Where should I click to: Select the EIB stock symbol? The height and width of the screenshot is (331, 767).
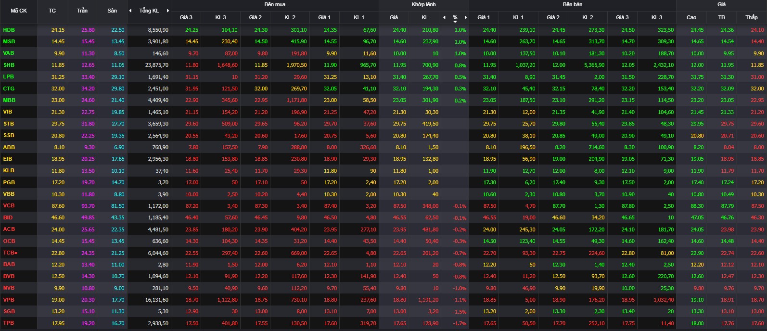(8, 159)
